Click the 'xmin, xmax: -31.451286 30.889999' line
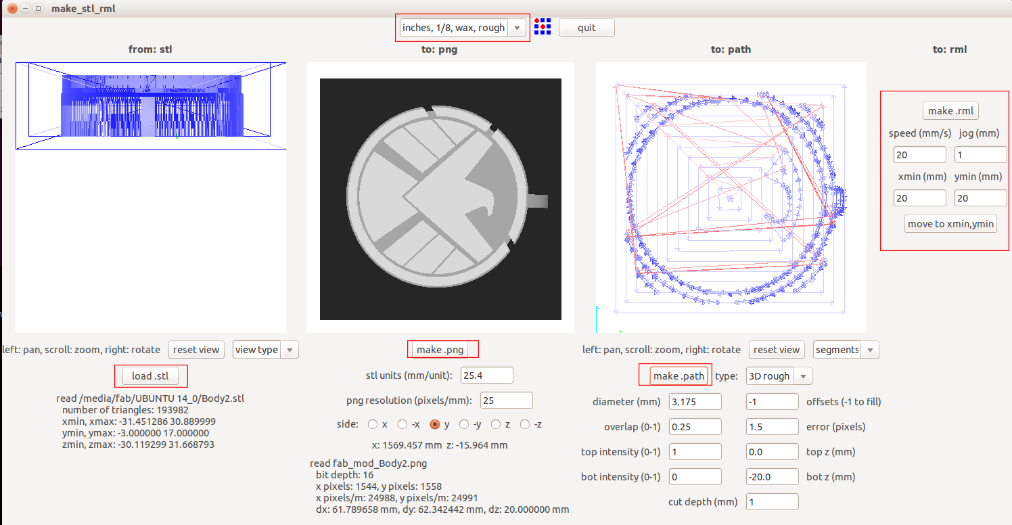The width and height of the screenshot is (1012, 525). pos(139,421)
